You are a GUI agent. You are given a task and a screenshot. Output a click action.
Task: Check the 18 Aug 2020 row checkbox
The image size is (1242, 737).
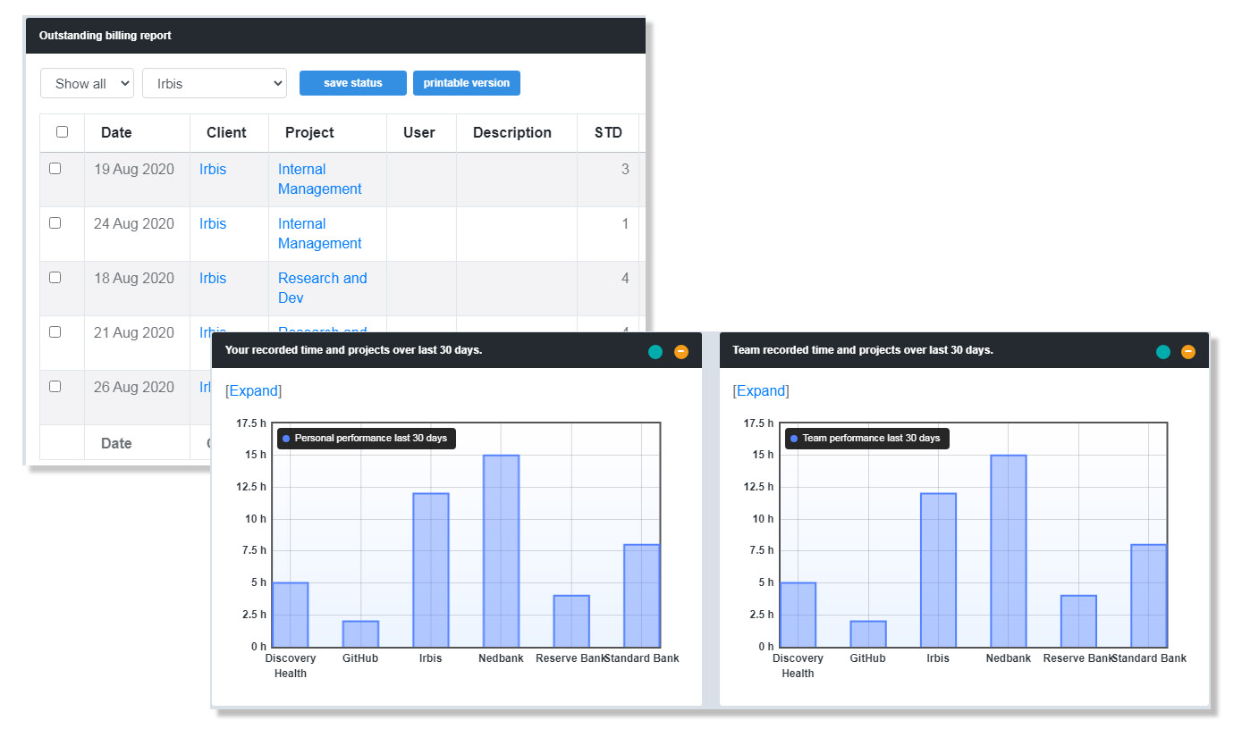(x=55, y=277)
